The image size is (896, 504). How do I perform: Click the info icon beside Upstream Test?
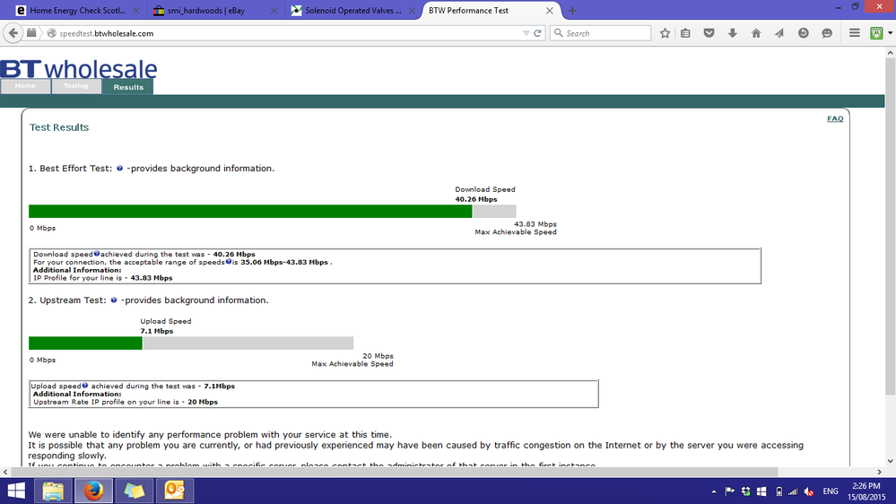click(x=114, y=300)
